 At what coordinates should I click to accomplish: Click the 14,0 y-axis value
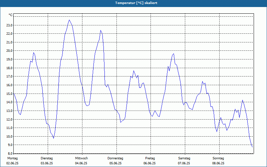[9, 102]
